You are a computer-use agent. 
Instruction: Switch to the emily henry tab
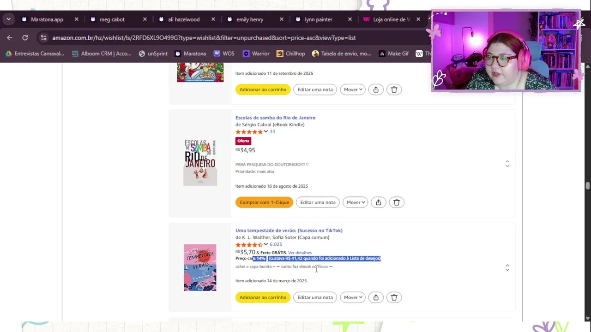coord(250,19)
